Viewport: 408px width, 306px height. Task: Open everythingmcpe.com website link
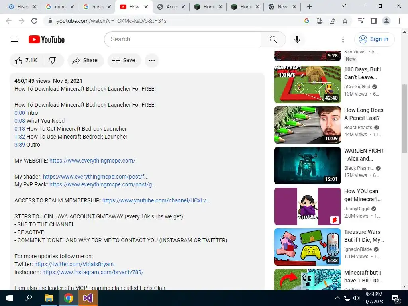coord(92,161)
